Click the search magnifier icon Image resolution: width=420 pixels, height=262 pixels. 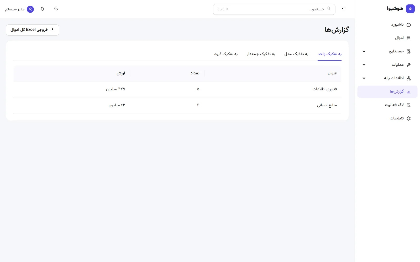[329, 9]
